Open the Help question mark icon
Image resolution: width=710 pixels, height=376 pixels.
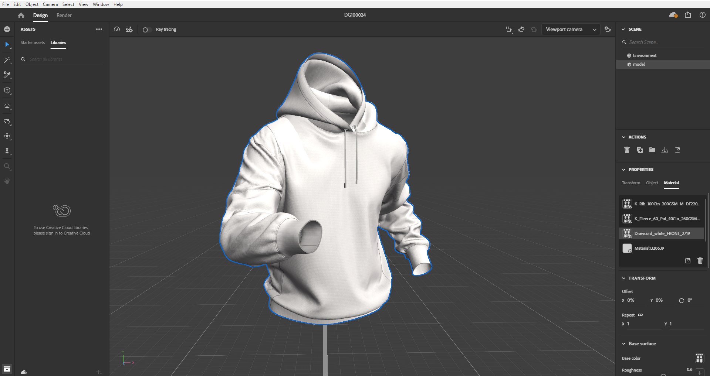(703, 15)
